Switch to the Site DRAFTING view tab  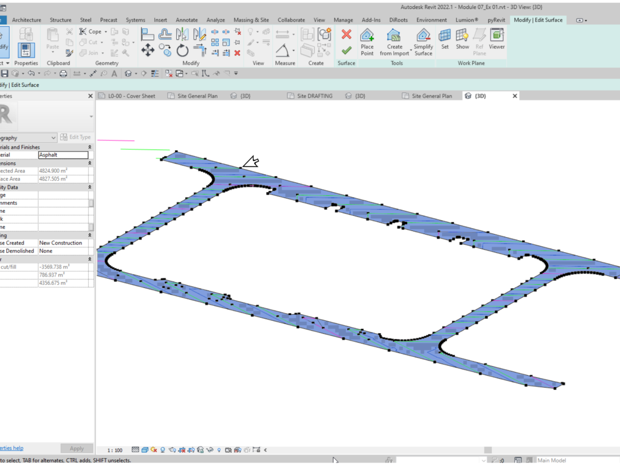(315, 96)
